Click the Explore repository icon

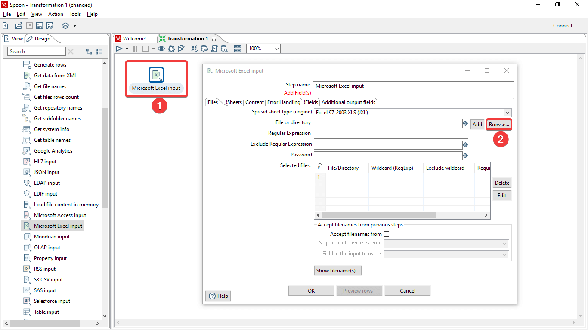click(29, 26)
